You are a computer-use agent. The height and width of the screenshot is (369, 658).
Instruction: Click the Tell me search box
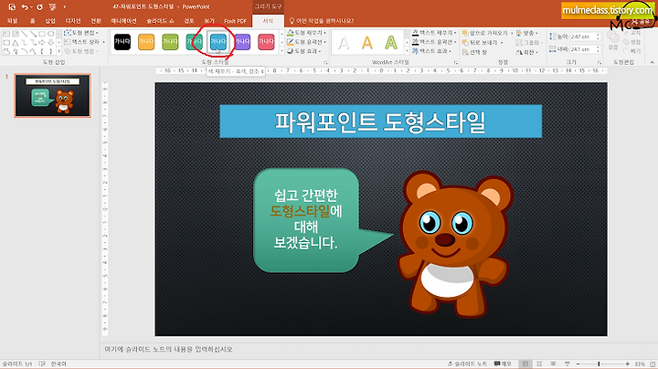click(x=321, y=21)
